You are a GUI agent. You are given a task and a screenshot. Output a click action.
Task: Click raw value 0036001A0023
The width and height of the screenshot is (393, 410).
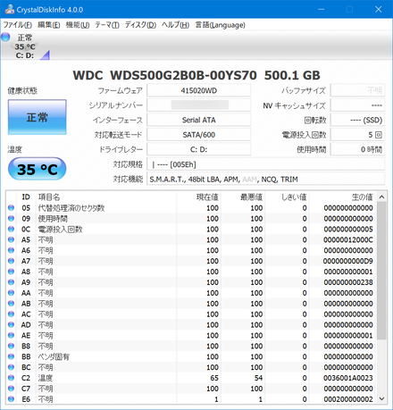[348, 378]
